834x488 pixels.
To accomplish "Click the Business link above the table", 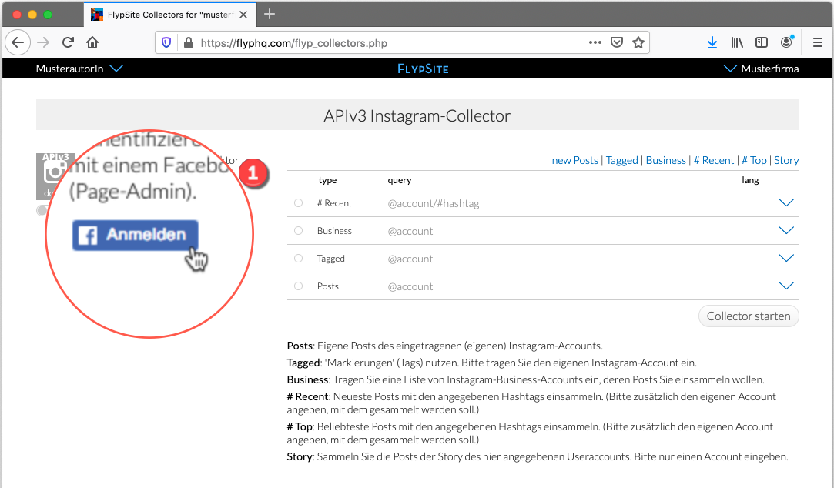I will point(666,161).
